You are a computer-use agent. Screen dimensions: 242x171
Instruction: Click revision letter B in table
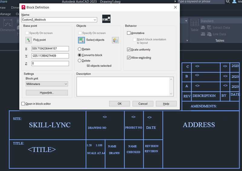(187, 76)
